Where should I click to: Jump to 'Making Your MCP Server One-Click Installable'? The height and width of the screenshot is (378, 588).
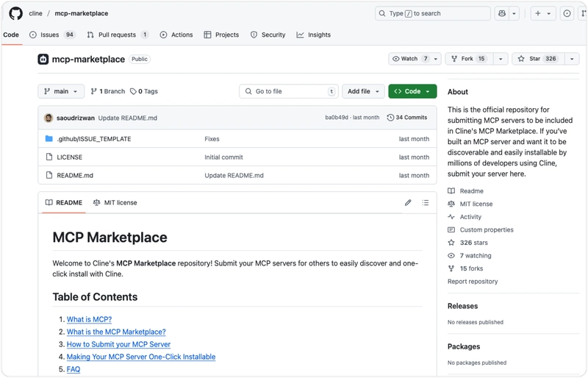click(141, 357)
